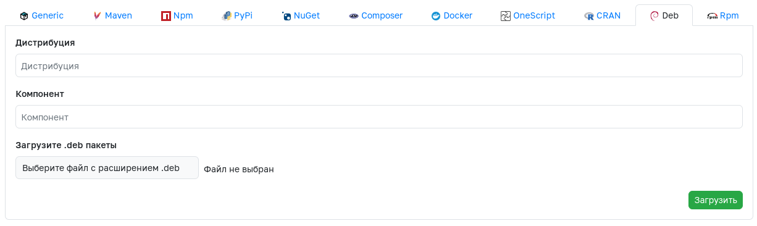Focus the Компонент input field
Image resolution: width=757 pixels, height=226 pixels.
pos(379,117)
